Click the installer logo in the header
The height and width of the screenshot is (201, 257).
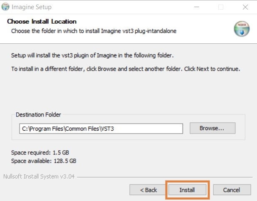click(x=242, y=28)
